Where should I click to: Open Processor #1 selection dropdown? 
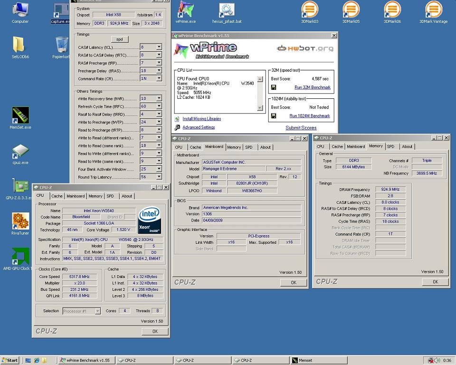[x=98, y=311]
